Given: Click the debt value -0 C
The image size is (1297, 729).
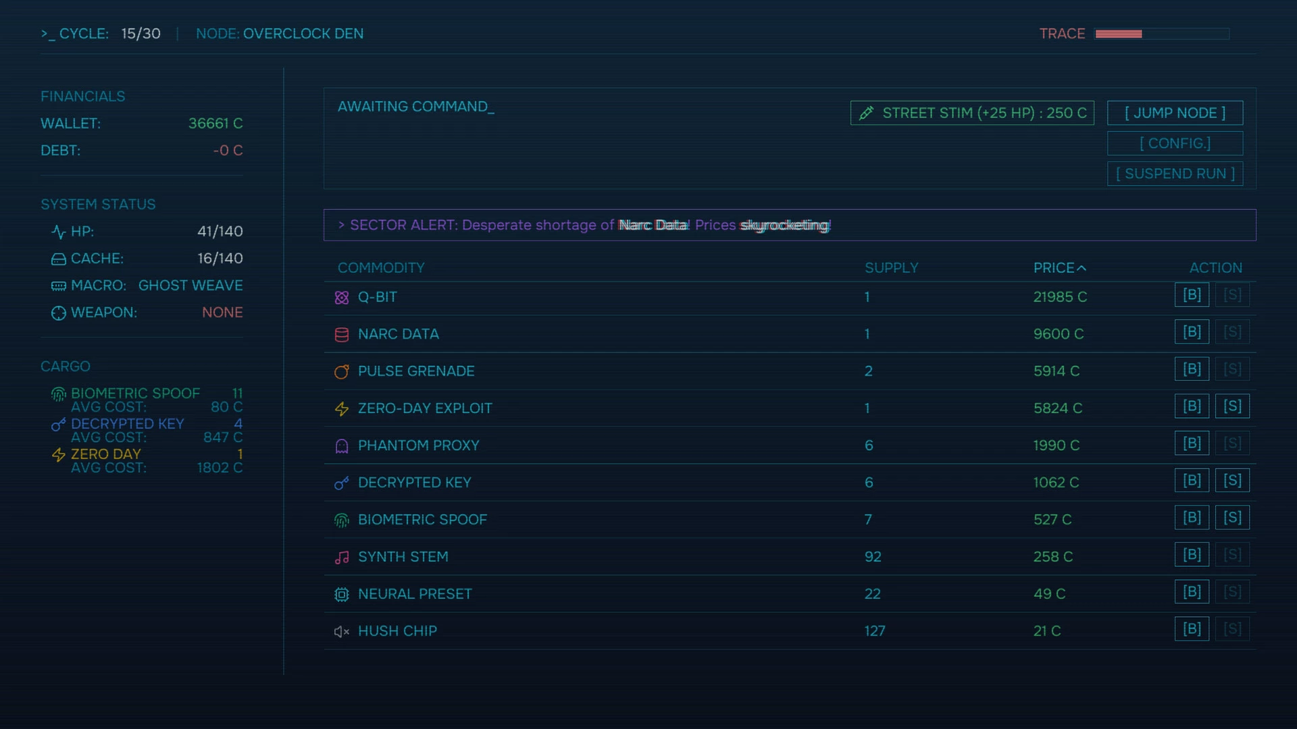Looking at the screenshot, I should [228, 151].
